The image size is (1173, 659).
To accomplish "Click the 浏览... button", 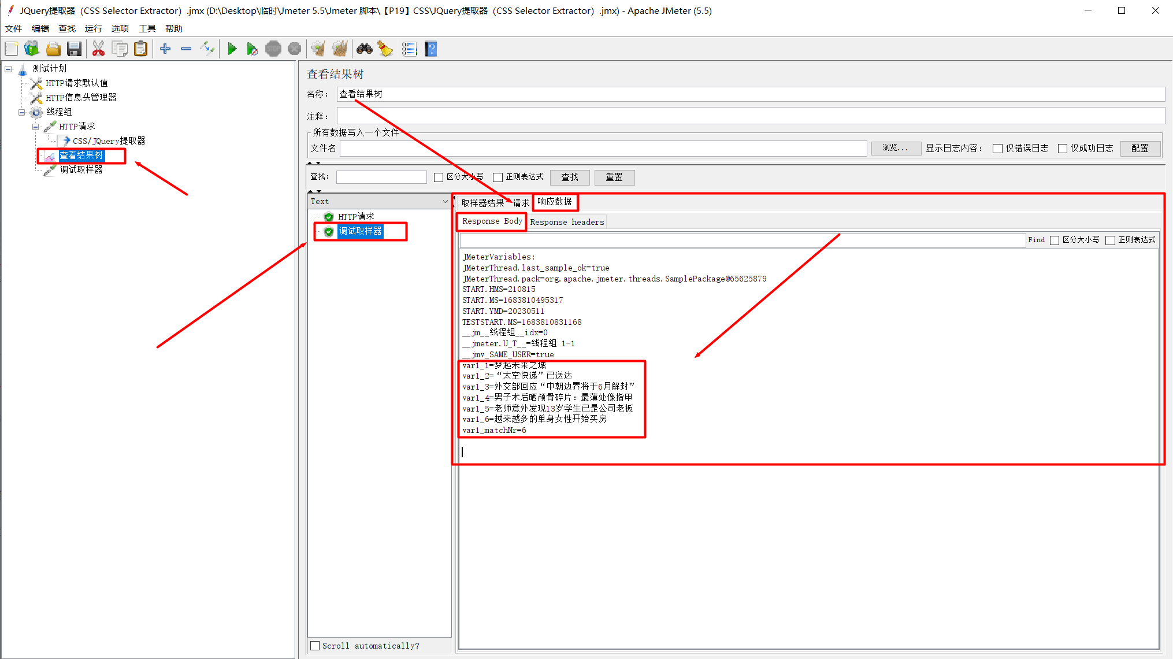I will coord(896,149).
